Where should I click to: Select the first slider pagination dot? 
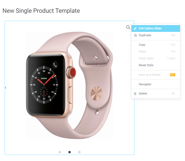pos(60,152)
